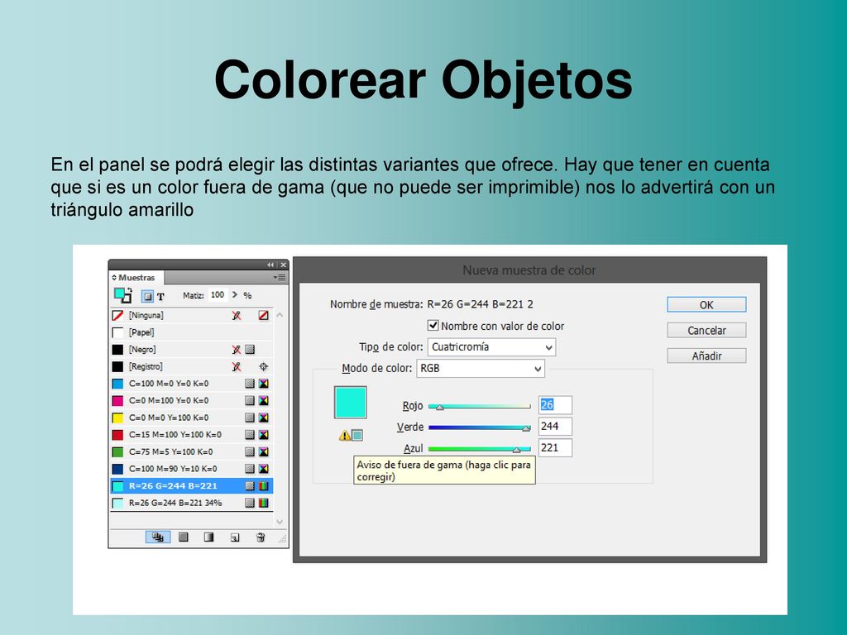Select the [Negro] swatch
Viewport: 847px width, 635px height.
tap(192, 350)
